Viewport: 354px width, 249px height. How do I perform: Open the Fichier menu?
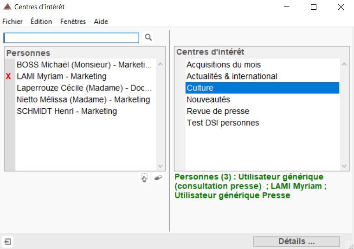[13, 21]
